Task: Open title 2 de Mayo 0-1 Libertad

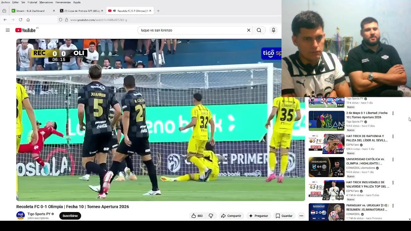Action: click(367, 115)
